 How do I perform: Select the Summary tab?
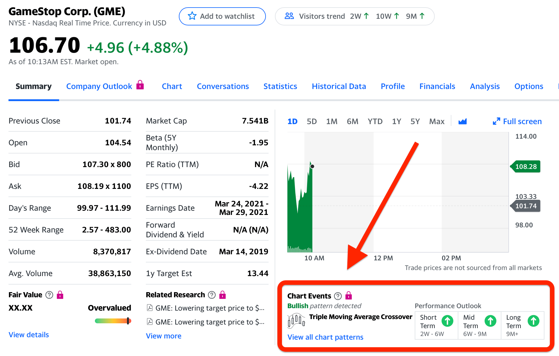34,87
